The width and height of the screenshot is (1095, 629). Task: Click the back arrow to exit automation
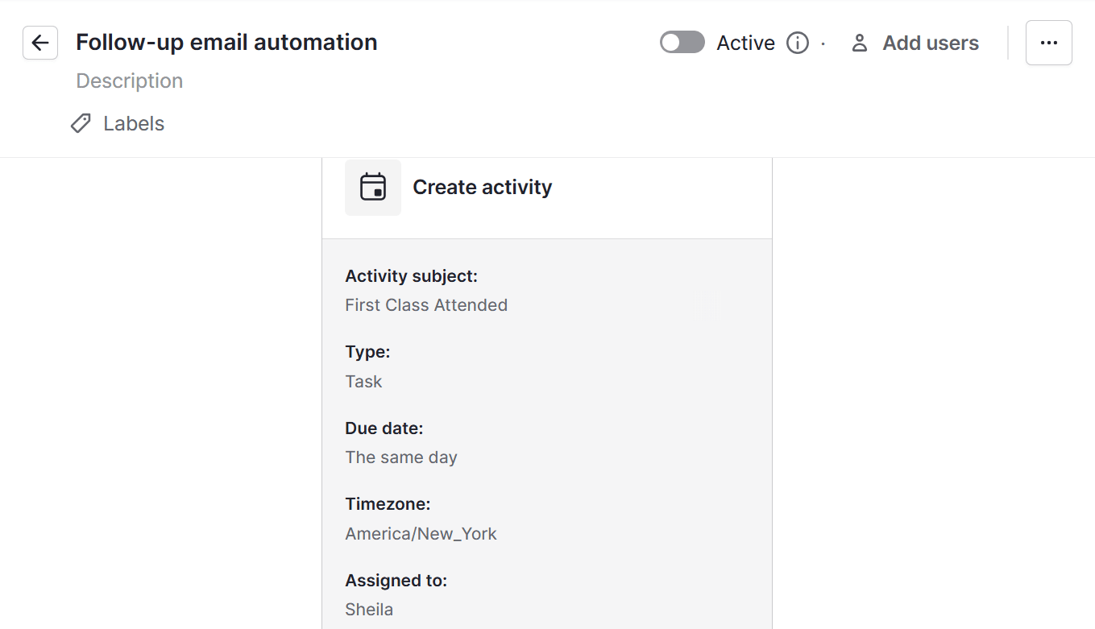(x=39, y=43)
